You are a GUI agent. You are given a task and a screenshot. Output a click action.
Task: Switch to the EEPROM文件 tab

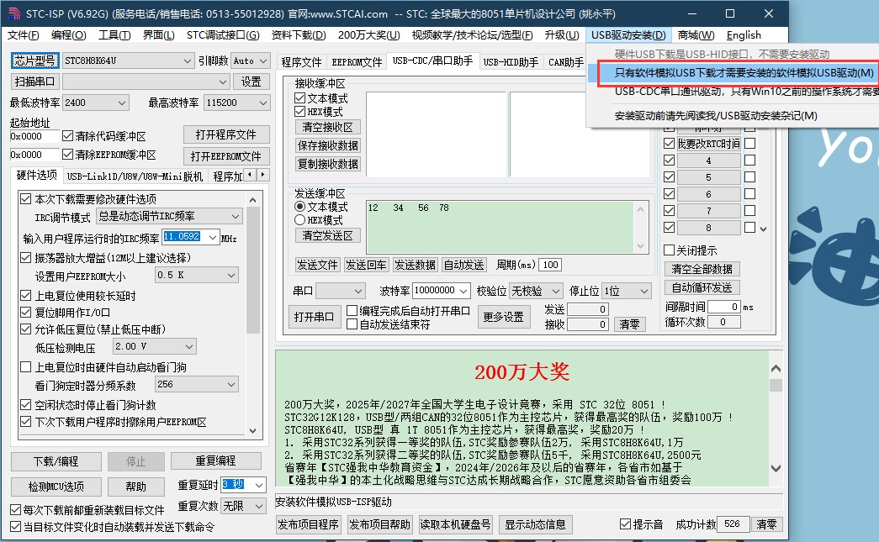coord(357,62)
